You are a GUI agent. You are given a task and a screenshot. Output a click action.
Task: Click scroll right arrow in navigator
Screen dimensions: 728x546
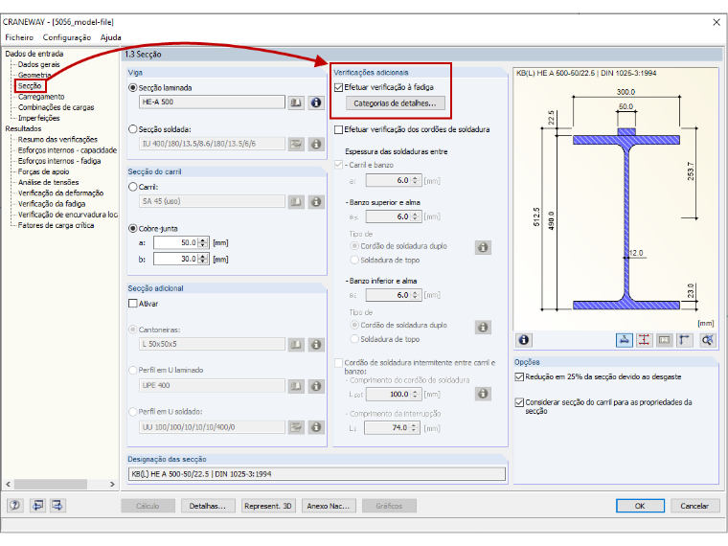[x=112, y=485]
